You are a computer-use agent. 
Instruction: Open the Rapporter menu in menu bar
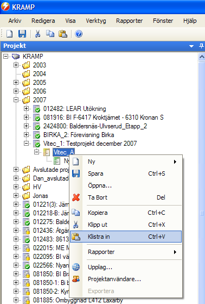130,21
